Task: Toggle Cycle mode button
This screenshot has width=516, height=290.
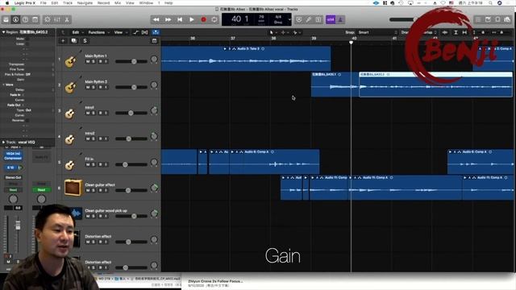Action: click(214, 19)
